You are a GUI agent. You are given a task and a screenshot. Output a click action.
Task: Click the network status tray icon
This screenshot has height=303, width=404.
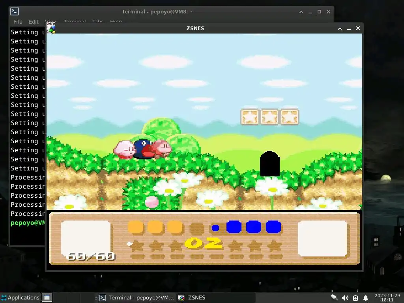334,297
